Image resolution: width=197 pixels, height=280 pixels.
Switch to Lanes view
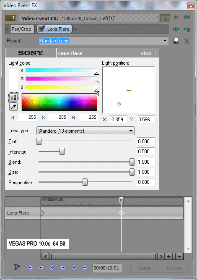(145, 268)
